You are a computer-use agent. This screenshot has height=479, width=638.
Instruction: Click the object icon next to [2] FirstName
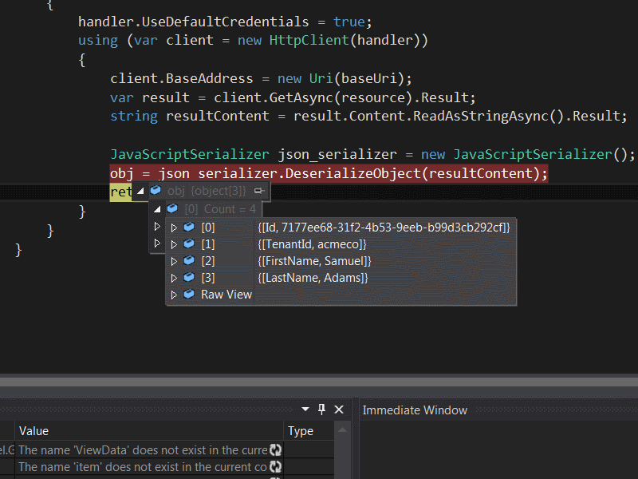pyautogui.click(x=188, y=260)
